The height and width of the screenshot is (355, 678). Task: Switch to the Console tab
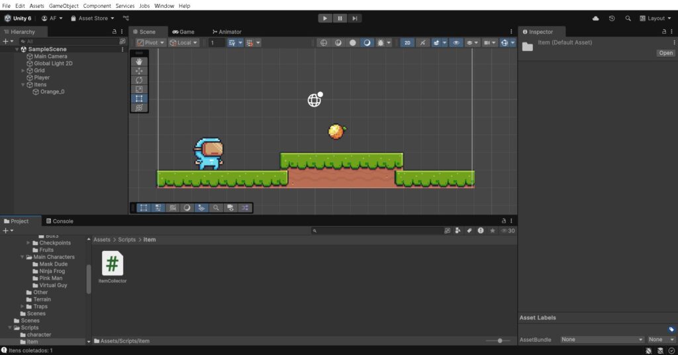(x=60, y=221)
